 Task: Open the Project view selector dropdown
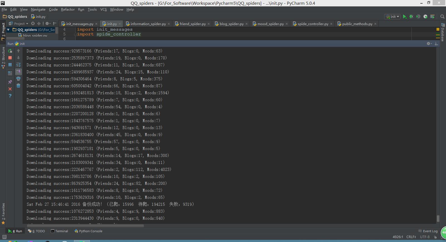[x=19, y=24]
